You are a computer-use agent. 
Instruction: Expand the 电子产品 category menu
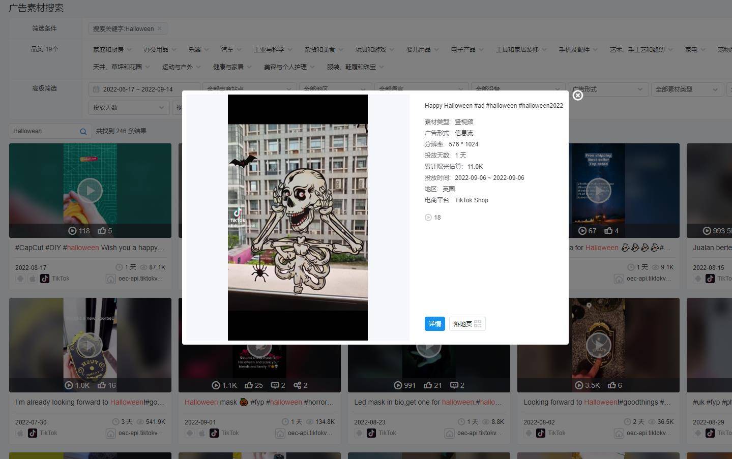click(467, 50)
